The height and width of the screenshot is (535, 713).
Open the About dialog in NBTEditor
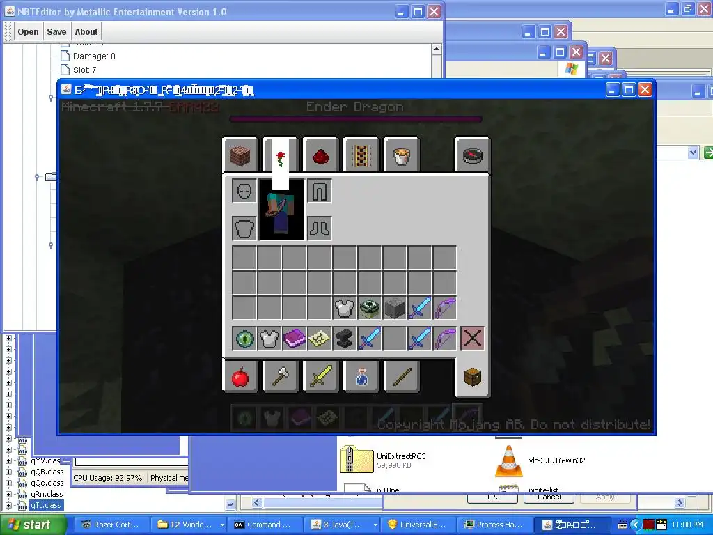click(86, 32)
